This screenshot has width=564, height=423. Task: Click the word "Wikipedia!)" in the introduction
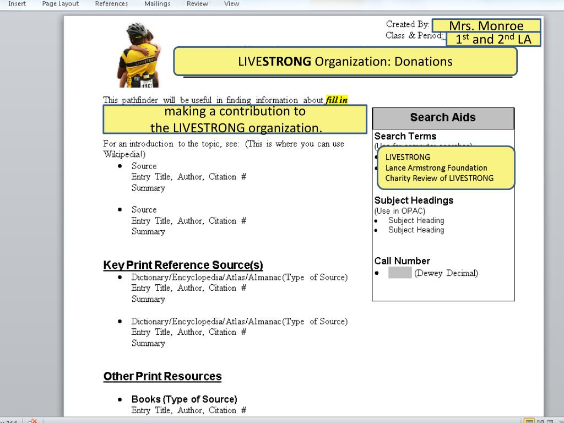coord(124,154)
